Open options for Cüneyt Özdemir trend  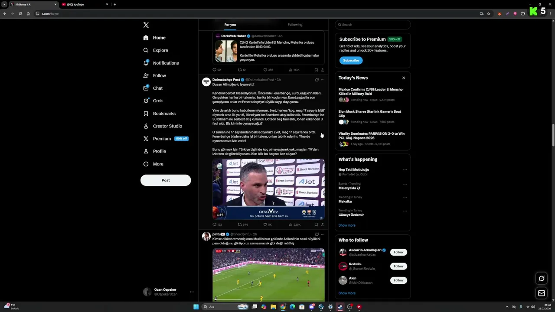pos(405,211)
